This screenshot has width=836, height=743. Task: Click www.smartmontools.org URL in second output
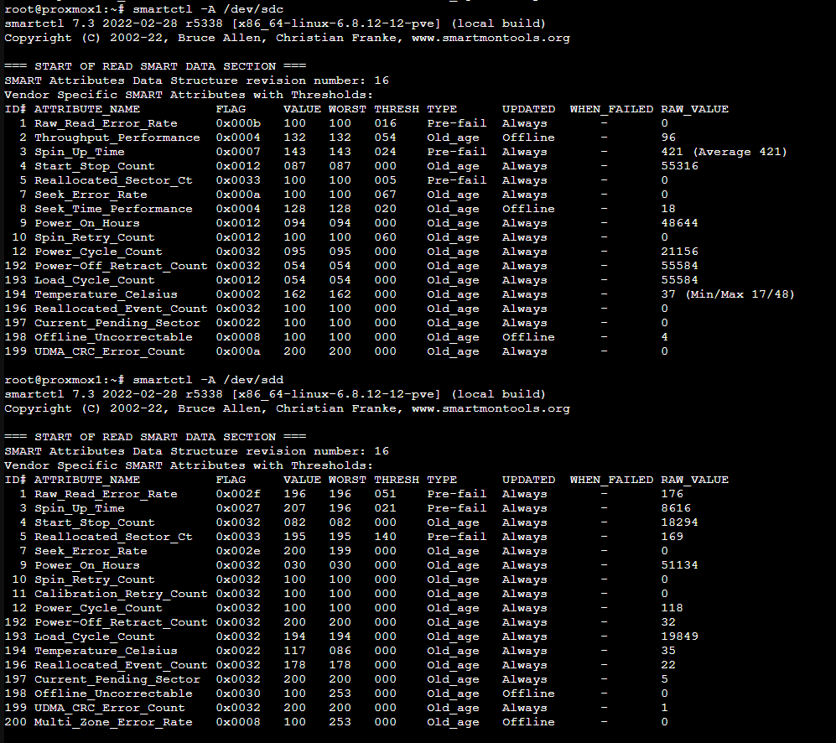tap(491, 408)
